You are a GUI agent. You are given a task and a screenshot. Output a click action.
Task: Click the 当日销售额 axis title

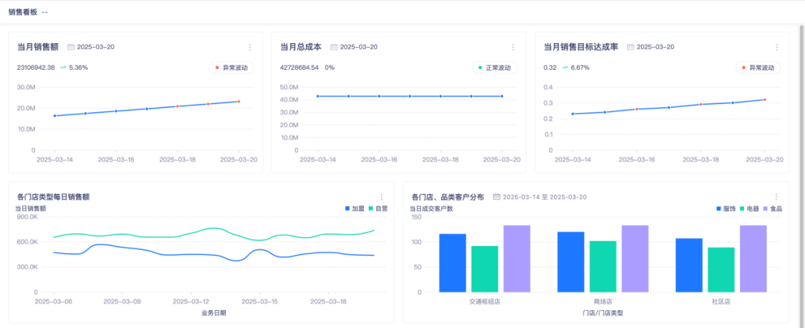coord(31,208)
